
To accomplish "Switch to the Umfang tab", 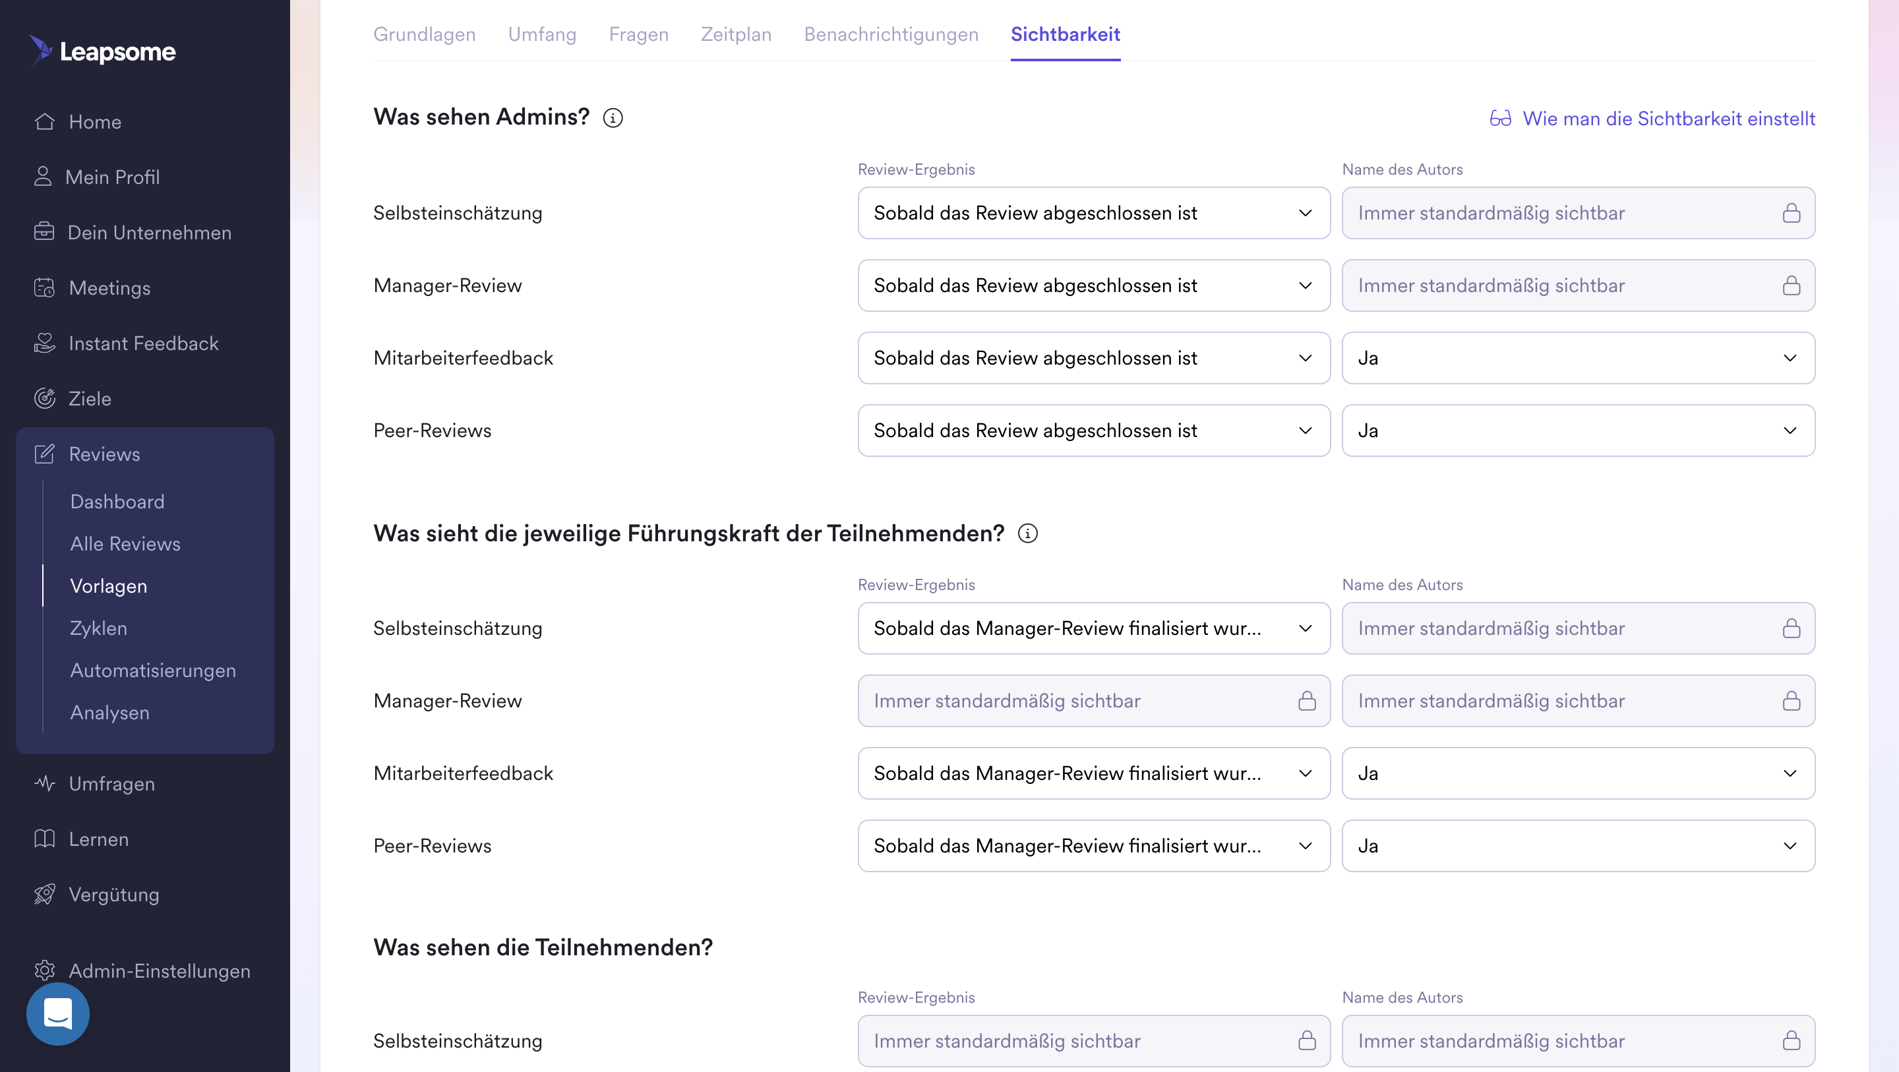I will [x=542, y=34].
